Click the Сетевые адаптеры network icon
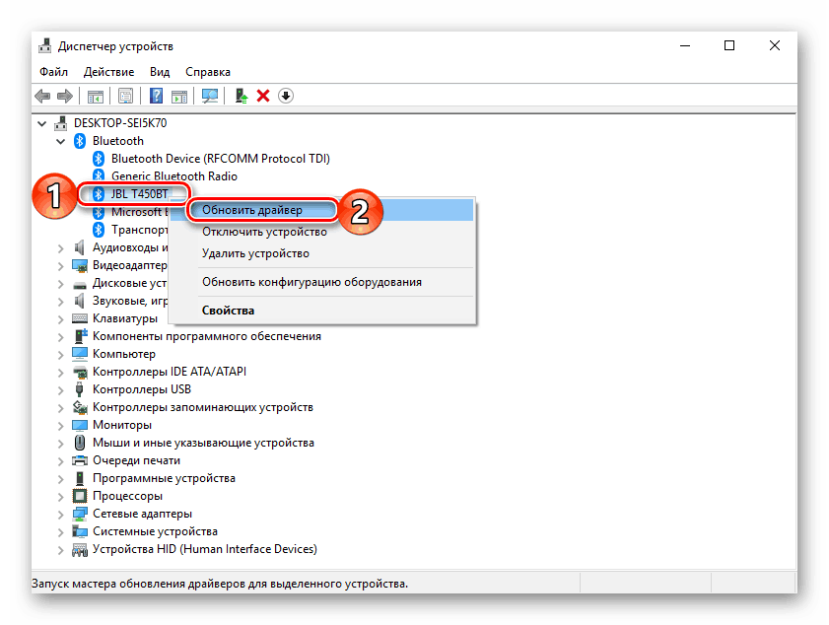The height and width of the screenshot is (625, 829). [80, 514]
